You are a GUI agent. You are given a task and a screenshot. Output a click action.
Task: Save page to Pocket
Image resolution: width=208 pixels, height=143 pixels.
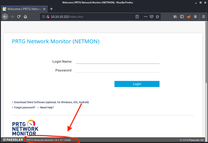coord(152,17)
